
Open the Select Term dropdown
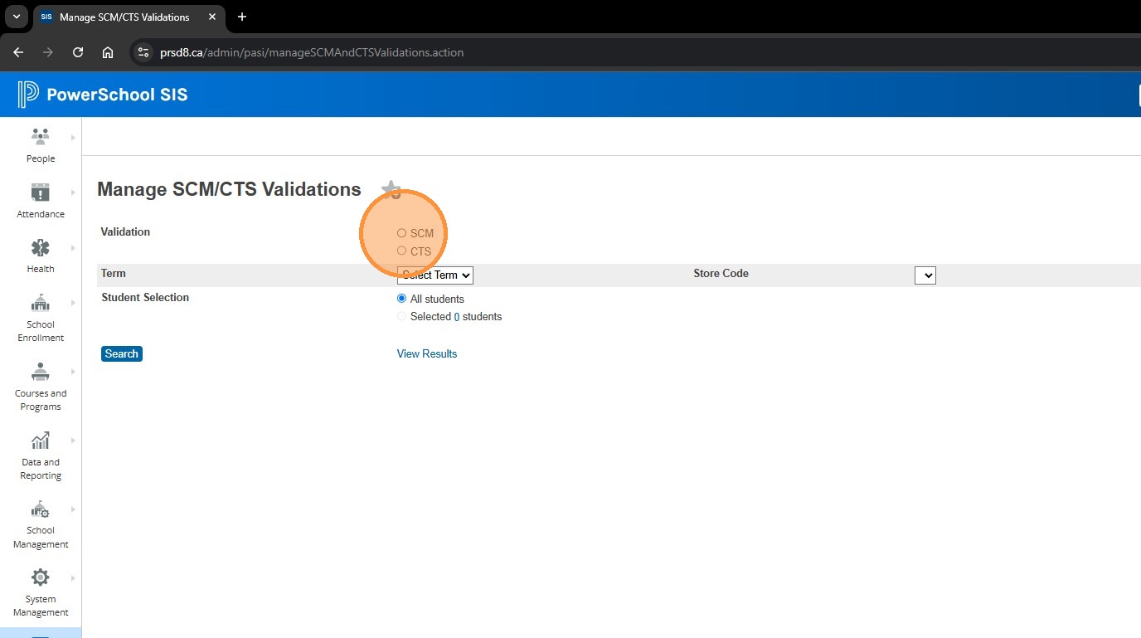[x=435, y=275]
